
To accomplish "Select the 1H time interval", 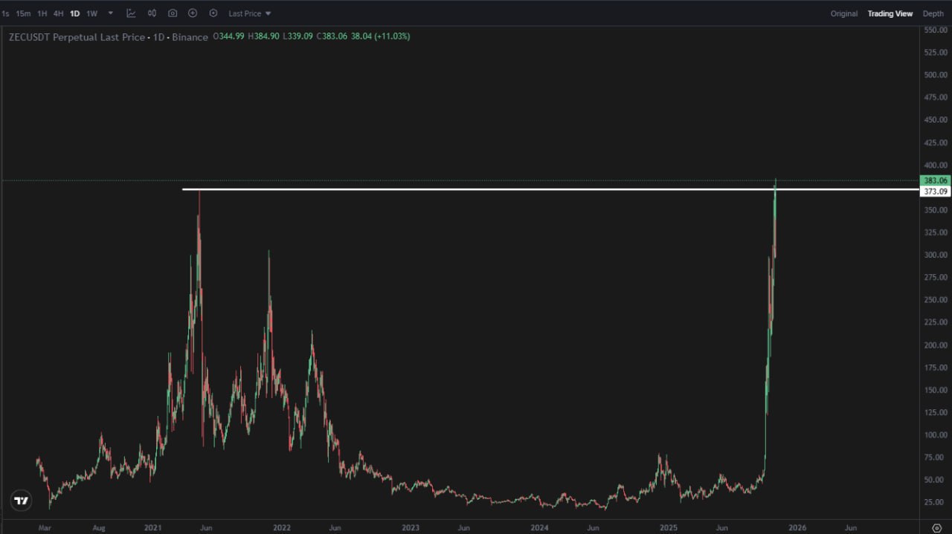I will (x=42, y=13).
